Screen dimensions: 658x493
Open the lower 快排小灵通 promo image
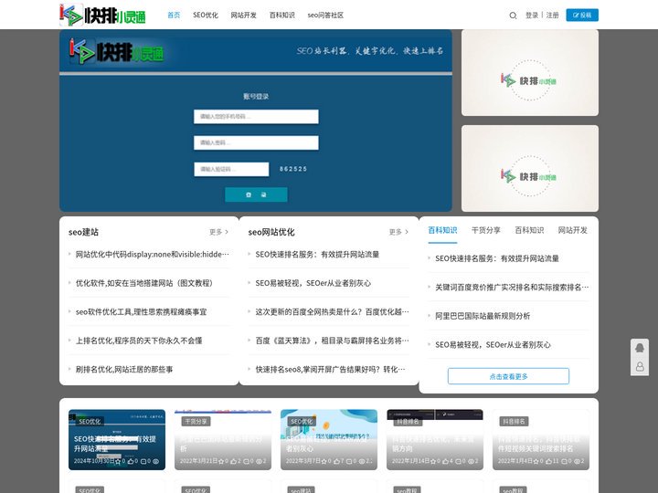tap(530, 169)
